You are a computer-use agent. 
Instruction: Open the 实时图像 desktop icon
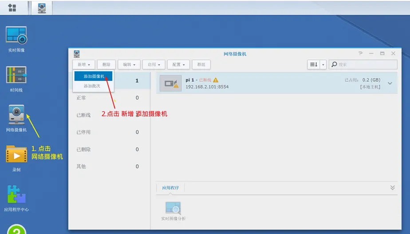click(x=16, y=36)
